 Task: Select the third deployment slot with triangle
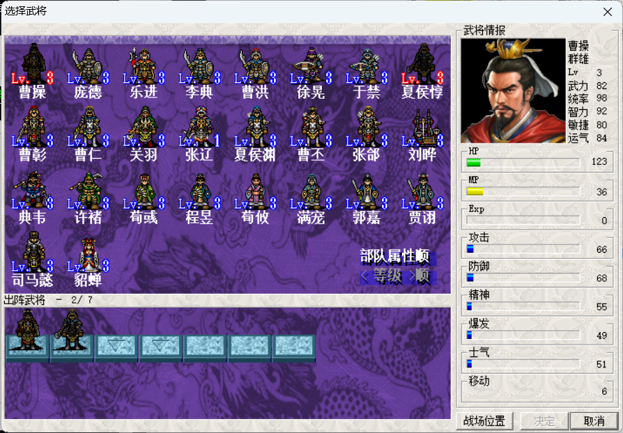tap(116, 347)
